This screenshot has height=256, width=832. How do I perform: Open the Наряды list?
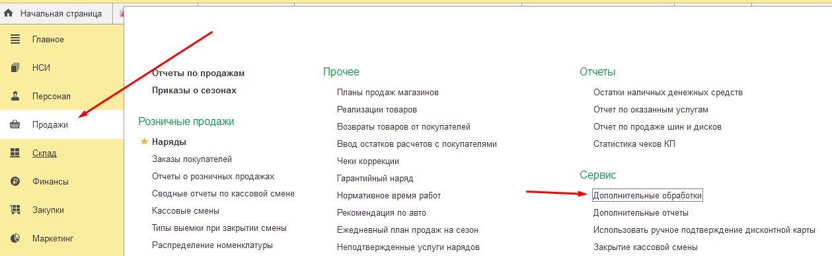pyautogui.click(x=169, y=142)
